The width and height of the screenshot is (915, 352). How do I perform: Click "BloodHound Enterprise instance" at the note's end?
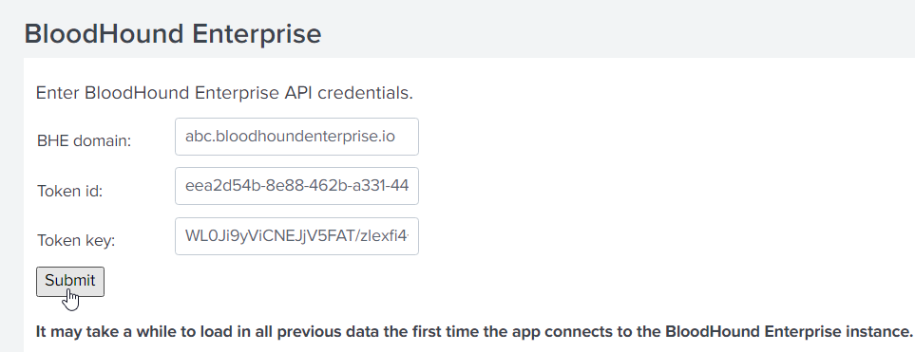(787, 332)
